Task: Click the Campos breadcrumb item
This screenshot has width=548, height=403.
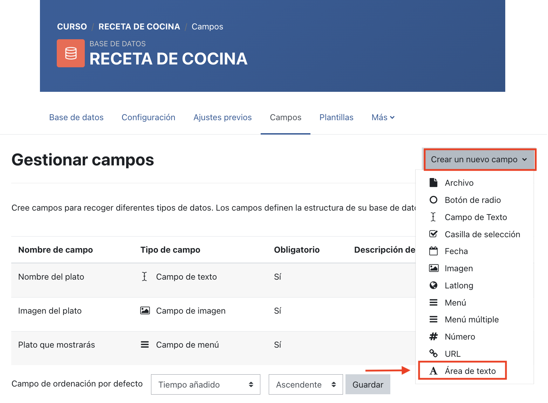Action: click(x=207, y=27)
